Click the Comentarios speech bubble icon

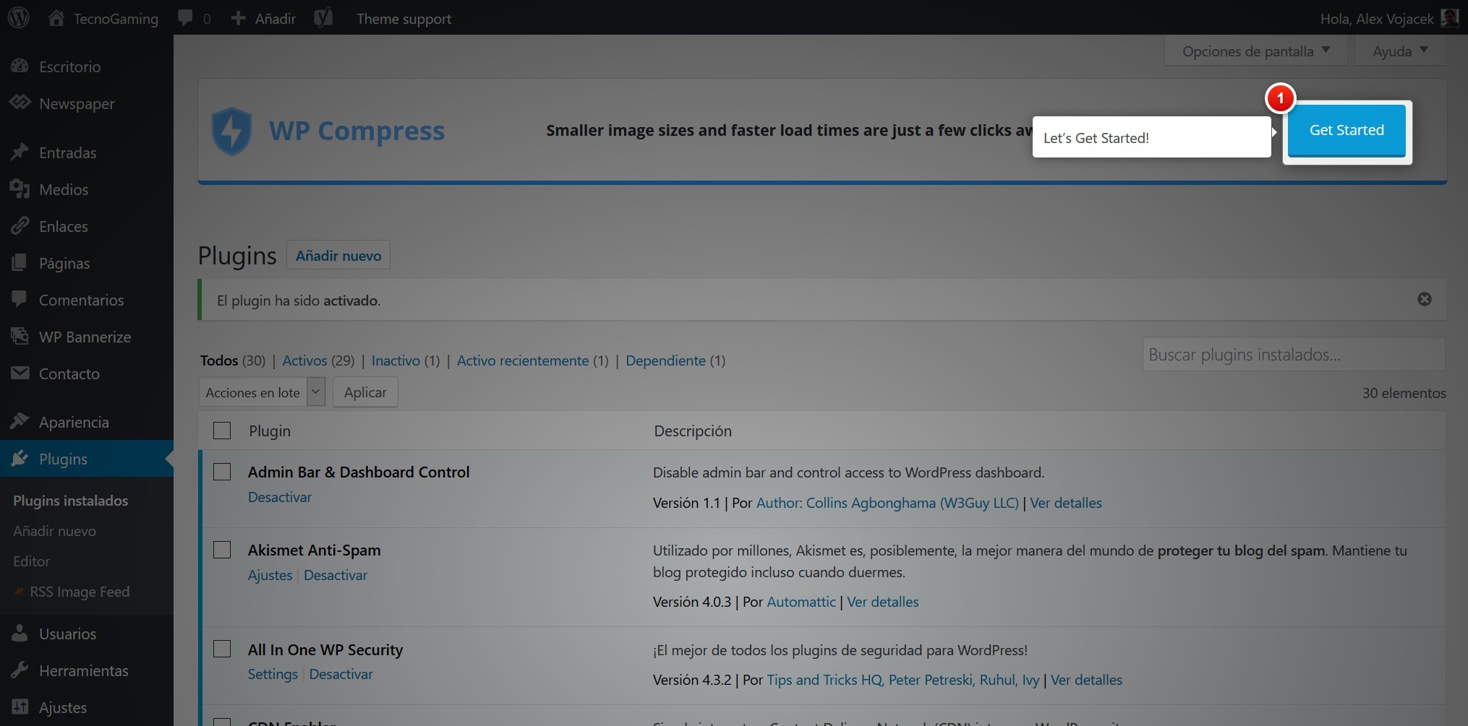[x=20, y=299]
